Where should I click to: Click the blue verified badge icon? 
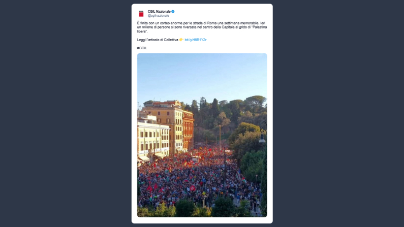tap(173, 11)
